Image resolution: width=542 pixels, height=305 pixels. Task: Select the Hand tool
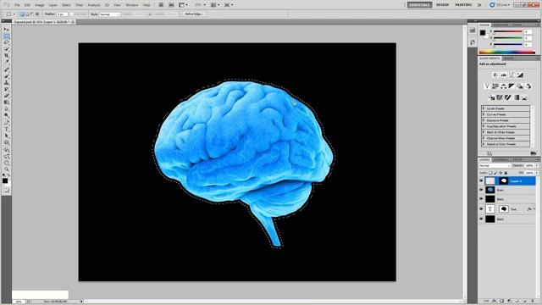click(x=7, y=163)
